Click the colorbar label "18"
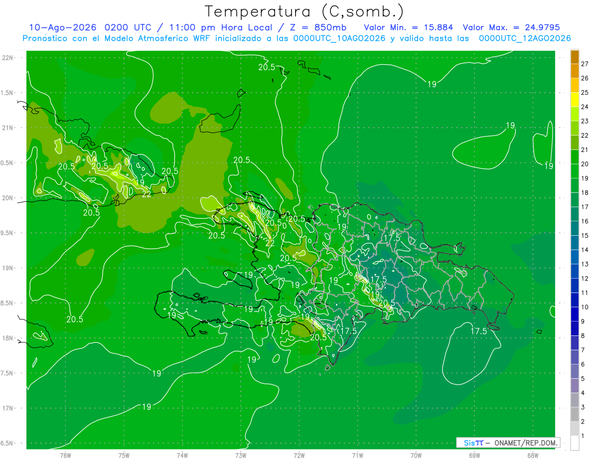 [585, 192]
